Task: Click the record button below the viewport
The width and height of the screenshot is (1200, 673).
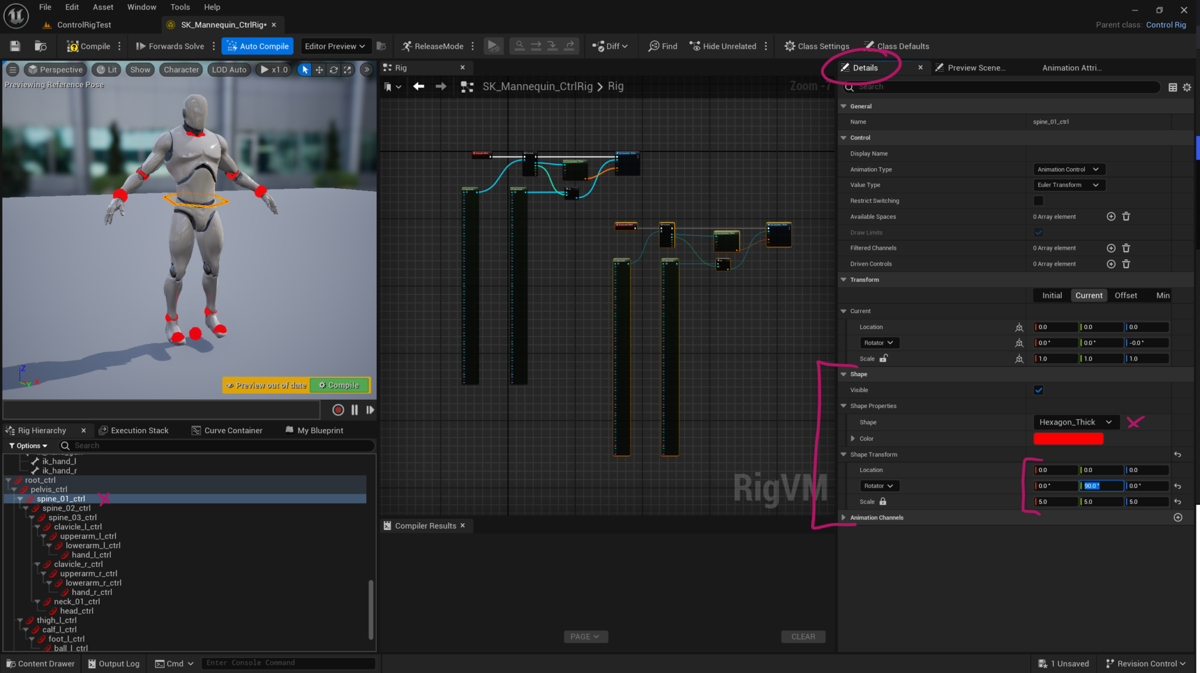Action: (338, 410)
